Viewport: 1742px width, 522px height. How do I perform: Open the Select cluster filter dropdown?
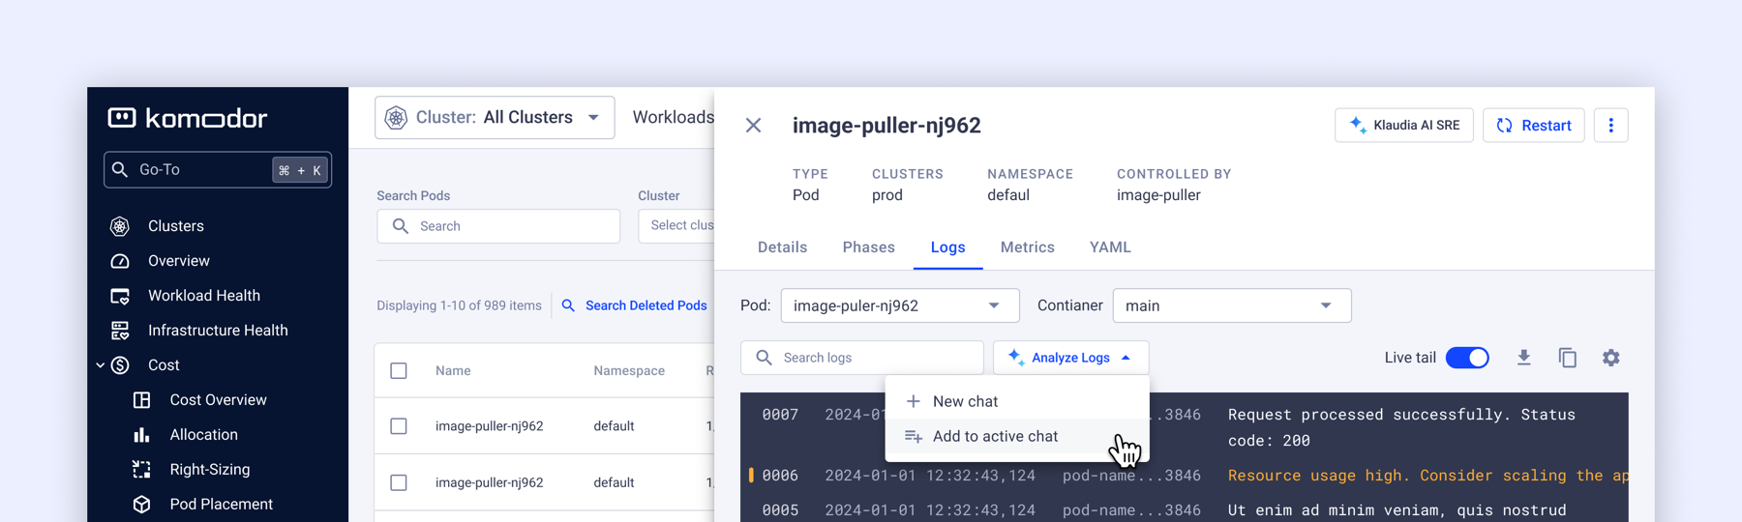click(676, 225)
